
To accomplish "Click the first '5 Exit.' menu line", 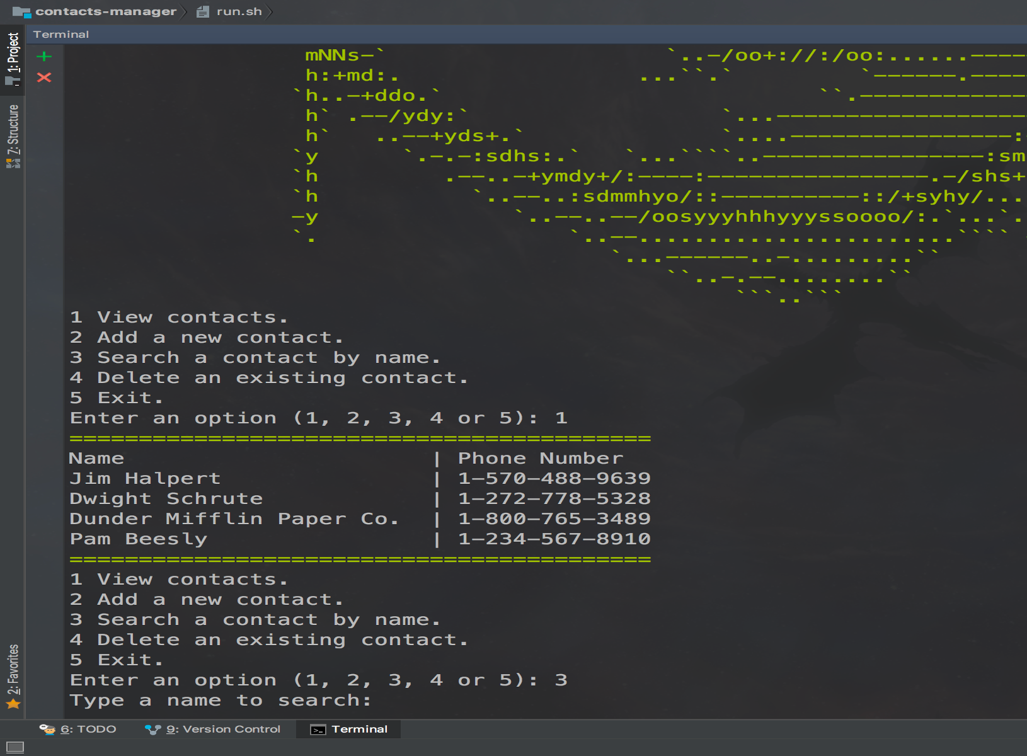I will (117, 398).
